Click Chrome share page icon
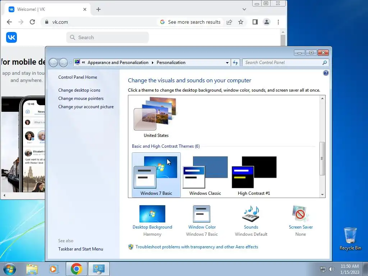This screenshot has width=368, height=276. coord(229,22)
